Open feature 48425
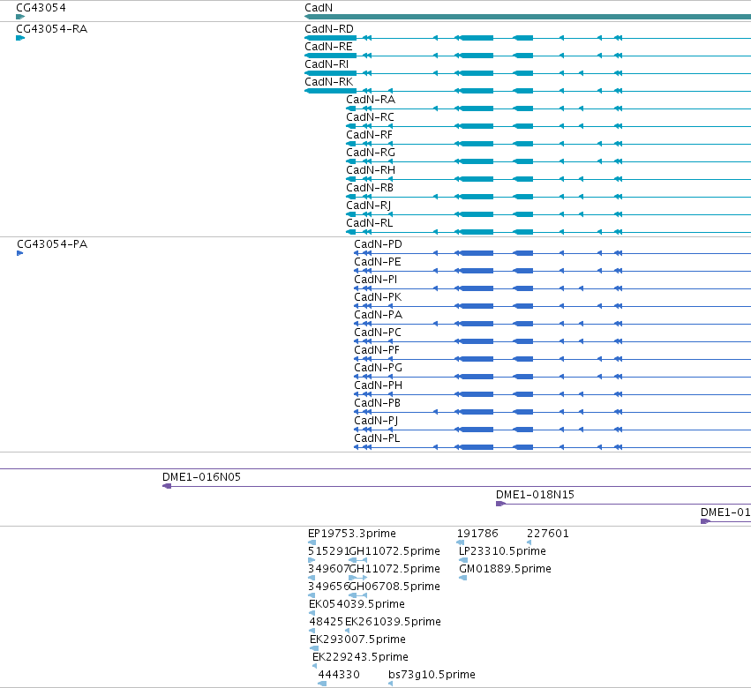This screenshot has height=688, width=751. pos(327,623)
